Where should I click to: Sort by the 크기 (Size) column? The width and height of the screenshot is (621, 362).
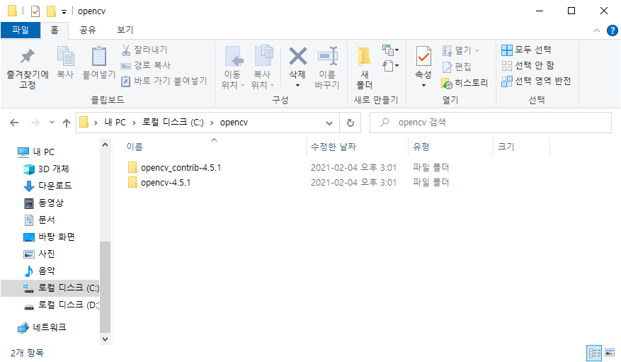(506, 147)
